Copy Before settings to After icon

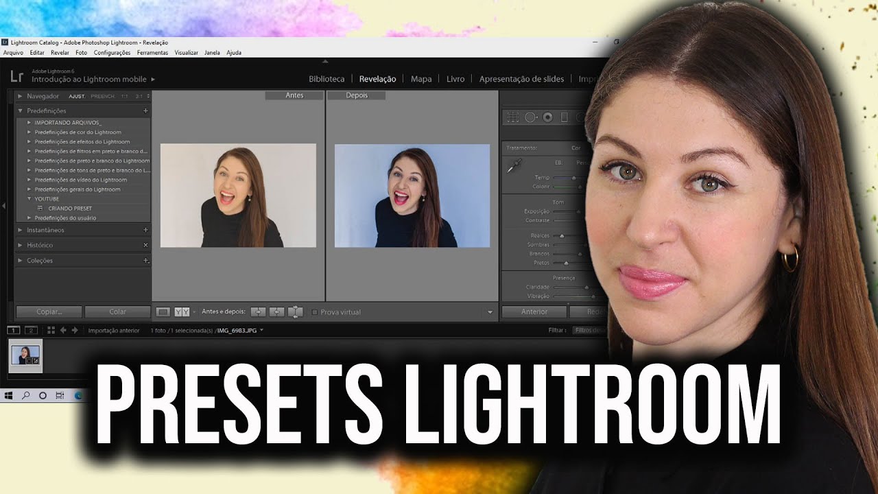point(258,311)
